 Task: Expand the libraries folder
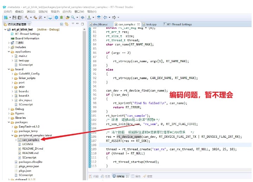pos(9,118)
